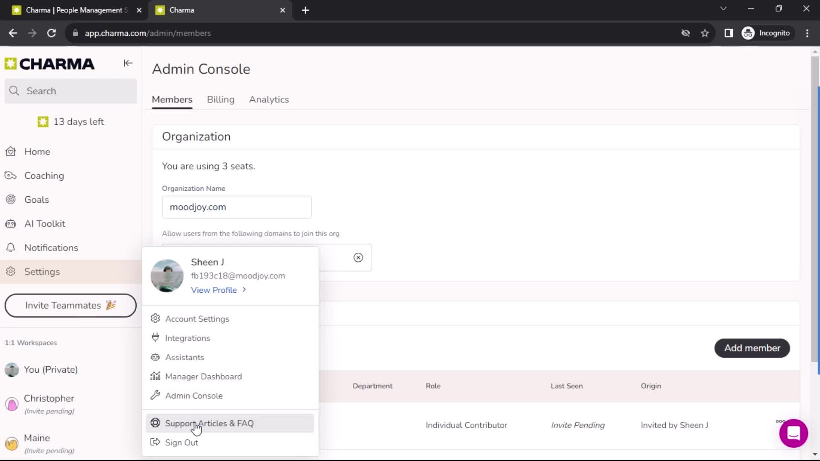Click the Invite Teammates button
Screen dimensions: 820x461
(70, 305)
